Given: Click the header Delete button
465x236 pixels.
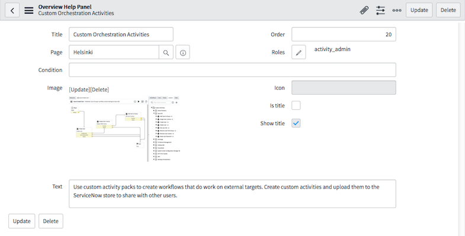Looking at the screenshot, I should click(x=448, y=10).
